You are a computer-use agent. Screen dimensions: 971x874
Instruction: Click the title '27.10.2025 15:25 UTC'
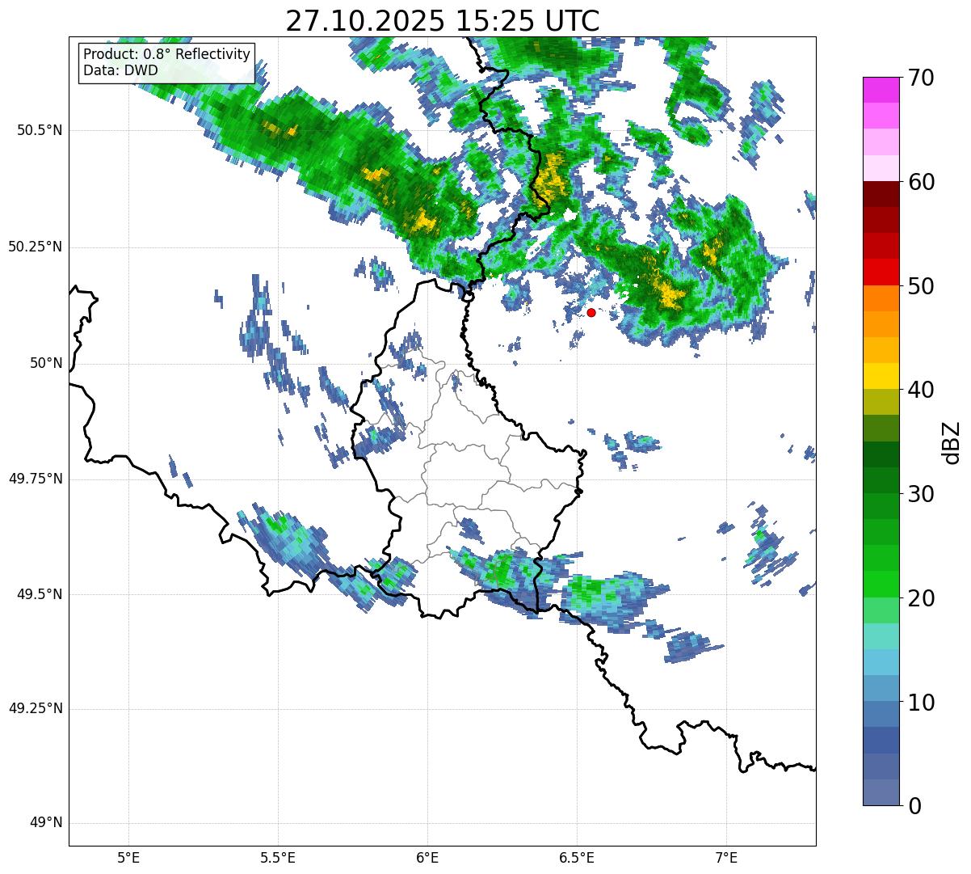coord(443,21)
